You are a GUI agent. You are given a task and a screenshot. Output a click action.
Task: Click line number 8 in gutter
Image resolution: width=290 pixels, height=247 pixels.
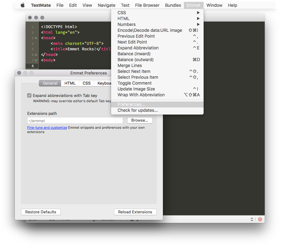tap(33, 66)
